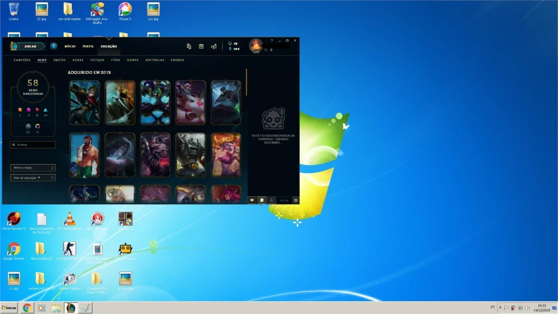The image size is (558, 314).
Task: Click the Jogar play button
Action: pyautogui.click(x=30, y=46)
